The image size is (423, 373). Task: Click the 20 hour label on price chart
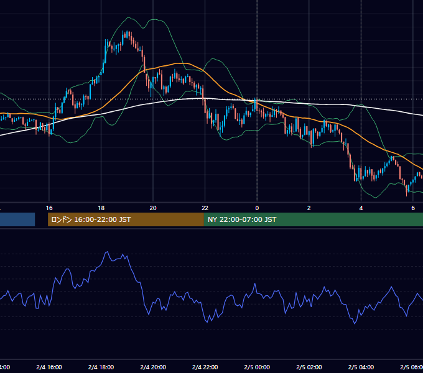tap(153, 208)
